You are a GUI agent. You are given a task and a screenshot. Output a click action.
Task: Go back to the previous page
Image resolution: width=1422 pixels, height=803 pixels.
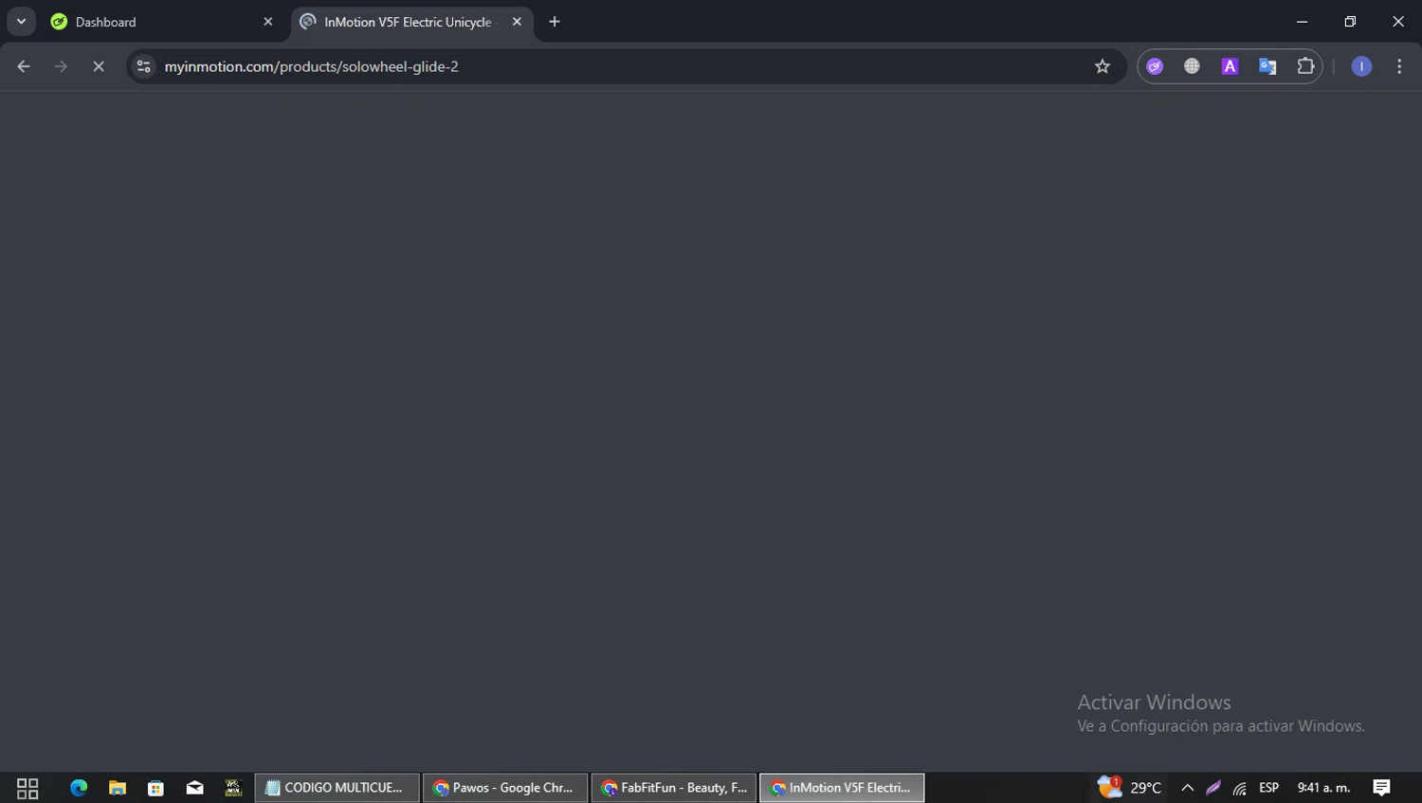coord(24,66)
